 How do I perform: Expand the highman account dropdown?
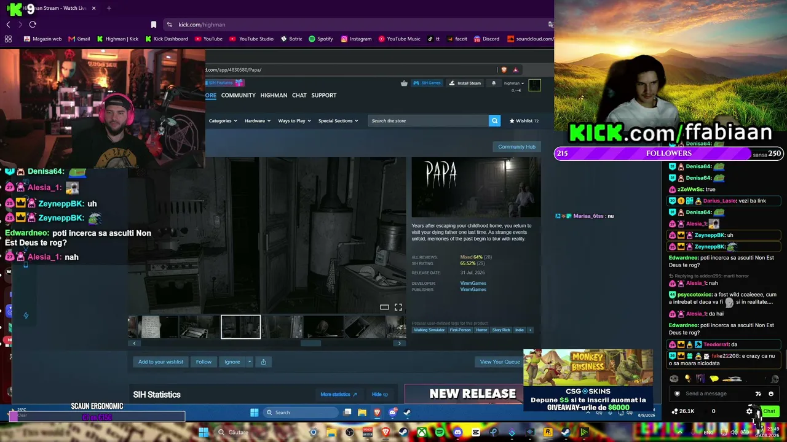514,83
